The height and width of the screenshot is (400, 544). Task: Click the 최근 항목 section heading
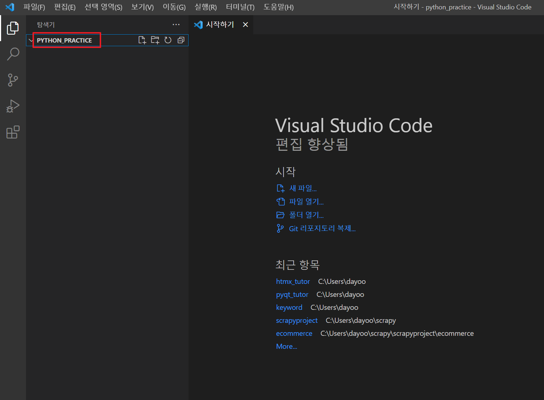tap(298, 265)
